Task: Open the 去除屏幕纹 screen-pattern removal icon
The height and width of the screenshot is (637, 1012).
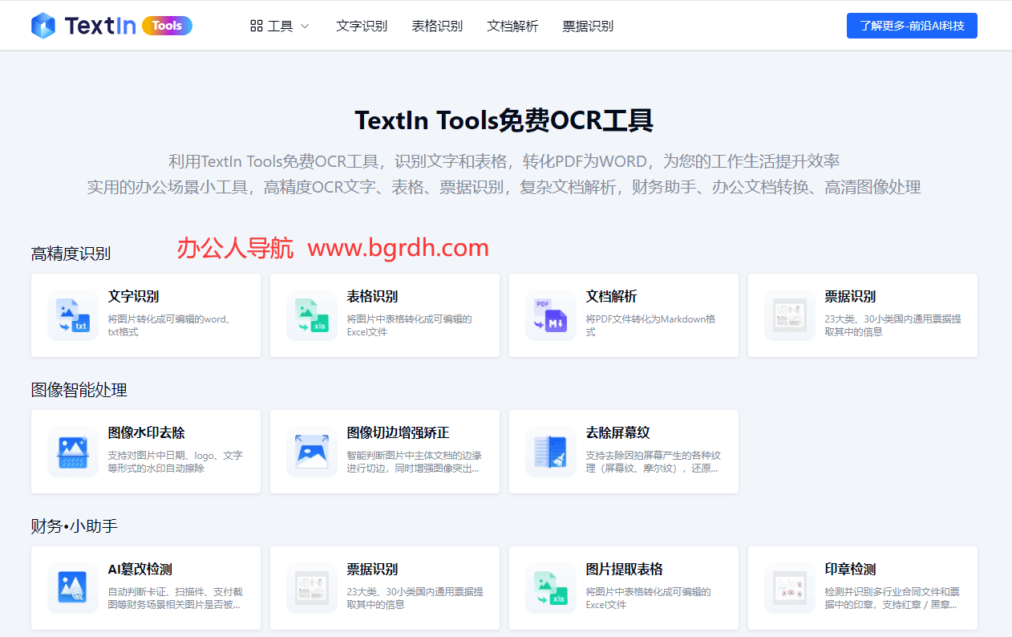Action: coord(550,452)
